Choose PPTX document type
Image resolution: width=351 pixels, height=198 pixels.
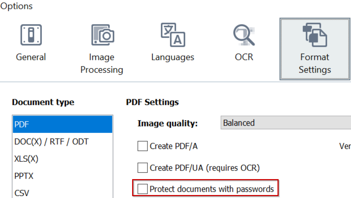[x=63, y=176]
